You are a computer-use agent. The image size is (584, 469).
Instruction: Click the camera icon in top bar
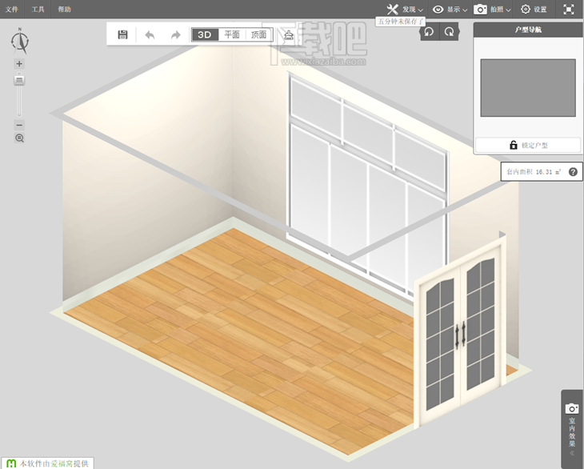(x=480, y=10)
